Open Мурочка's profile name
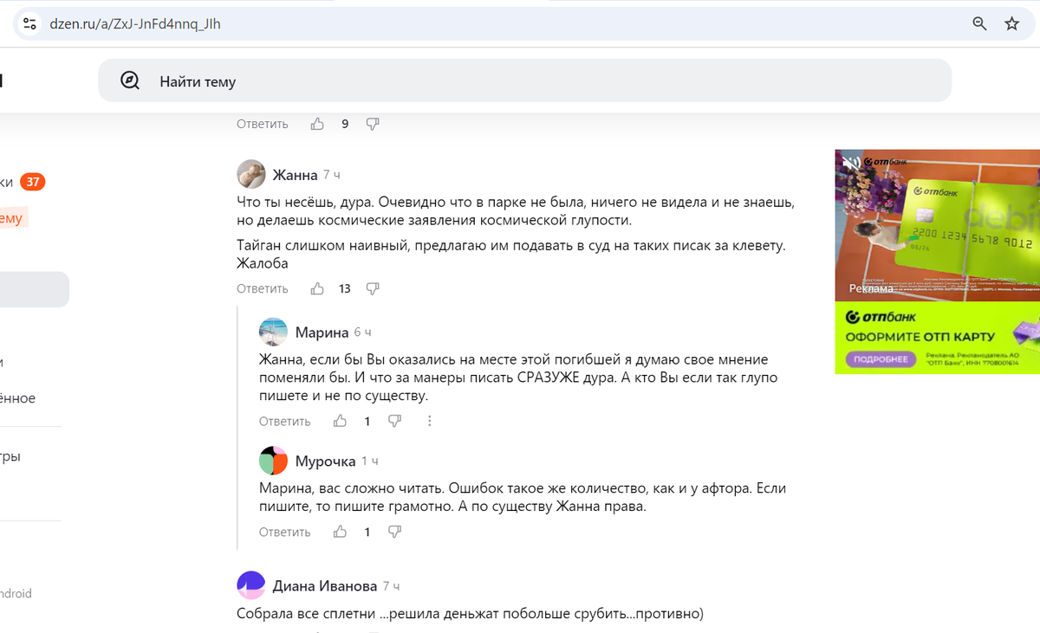The height and width of the screenshot is (633, 1040). (325, 461)
